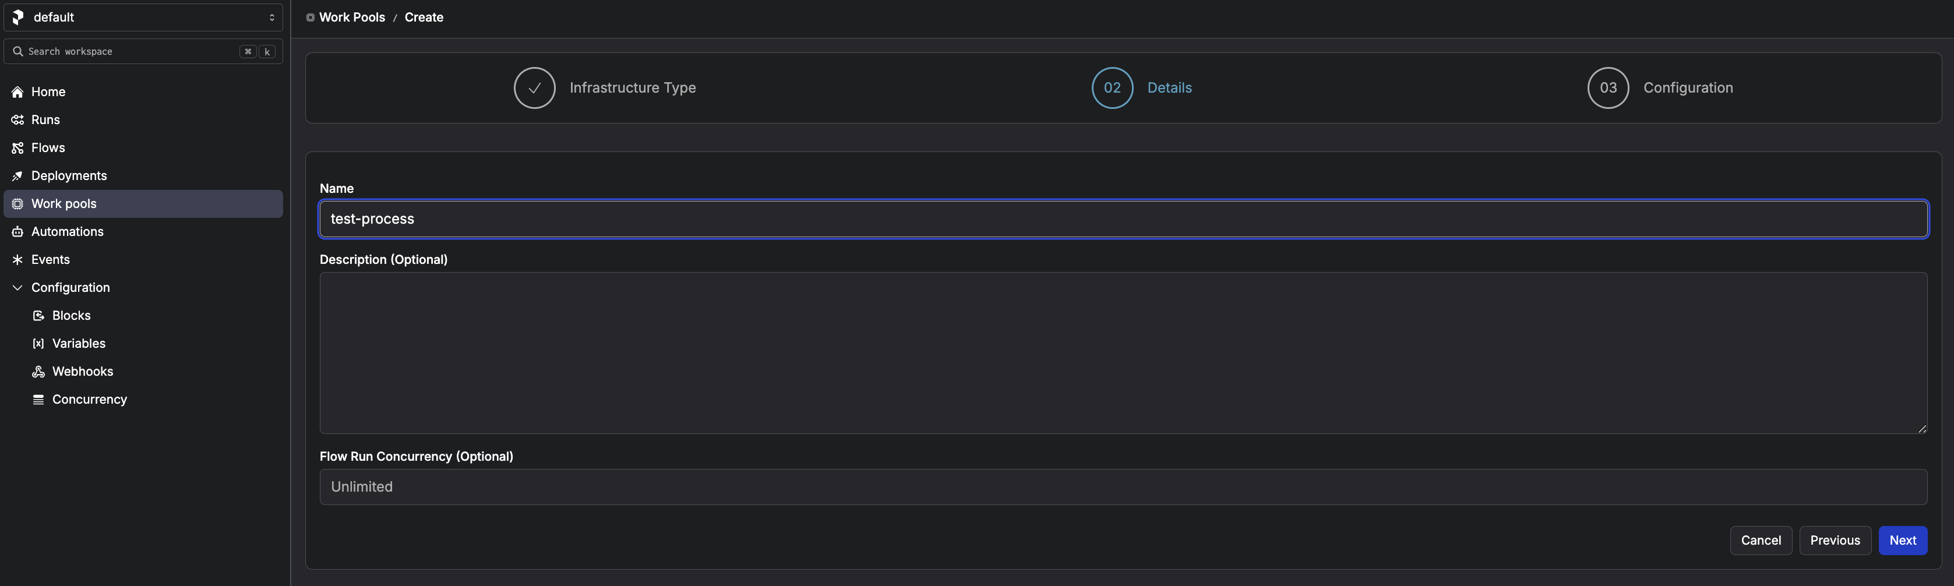
Task: Open Automations via robot icon
Action: (17, 232)
